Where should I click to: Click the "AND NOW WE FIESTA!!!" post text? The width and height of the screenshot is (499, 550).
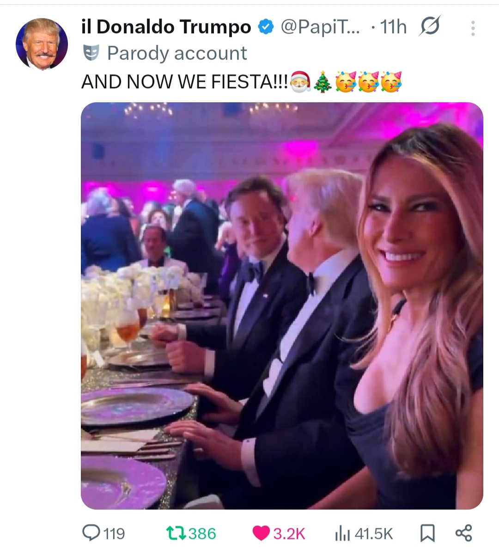pyautogui.click(x=185, y=82)
